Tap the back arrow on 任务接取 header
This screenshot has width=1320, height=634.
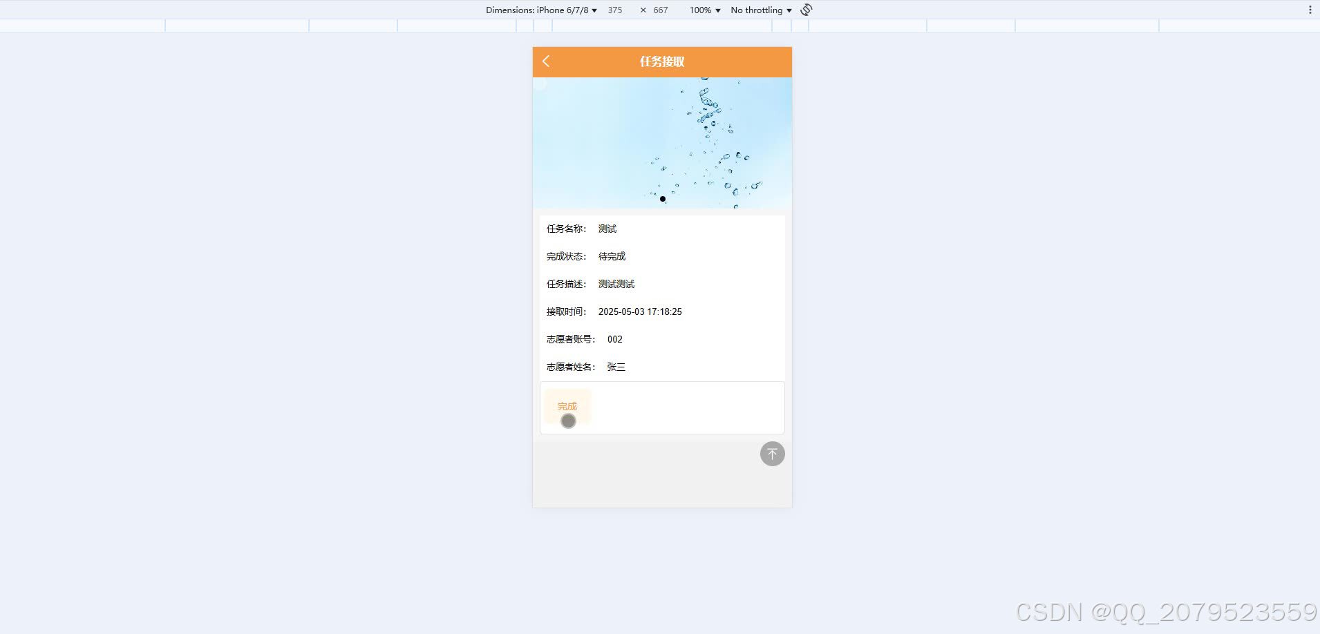pos(545,61)
